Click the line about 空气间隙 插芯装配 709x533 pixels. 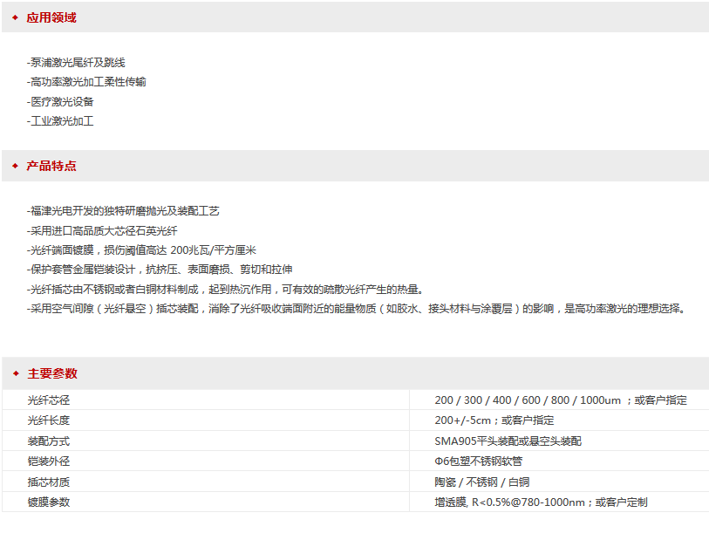click(x=358, y=309)
